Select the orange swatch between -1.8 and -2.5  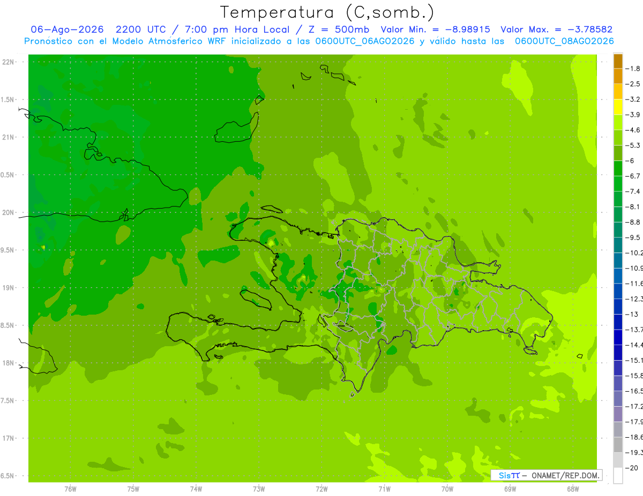[618, 76]
